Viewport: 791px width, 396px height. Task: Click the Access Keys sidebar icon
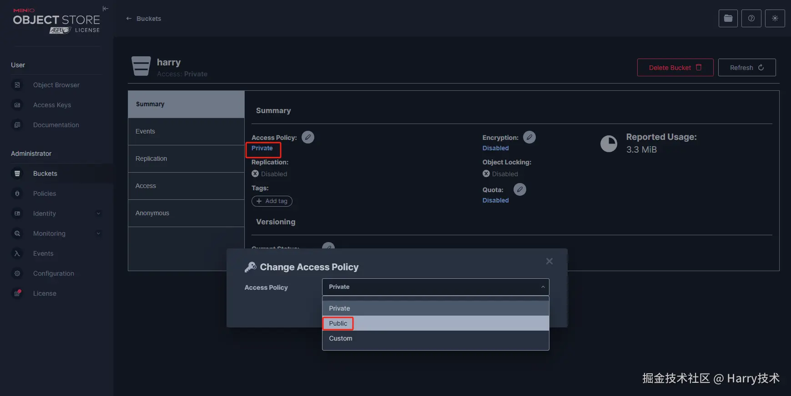17,105
